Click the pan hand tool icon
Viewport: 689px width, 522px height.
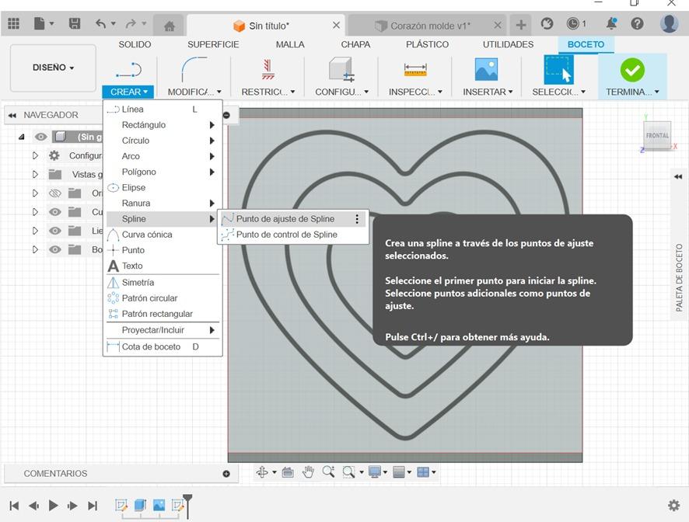click(308, 472)
